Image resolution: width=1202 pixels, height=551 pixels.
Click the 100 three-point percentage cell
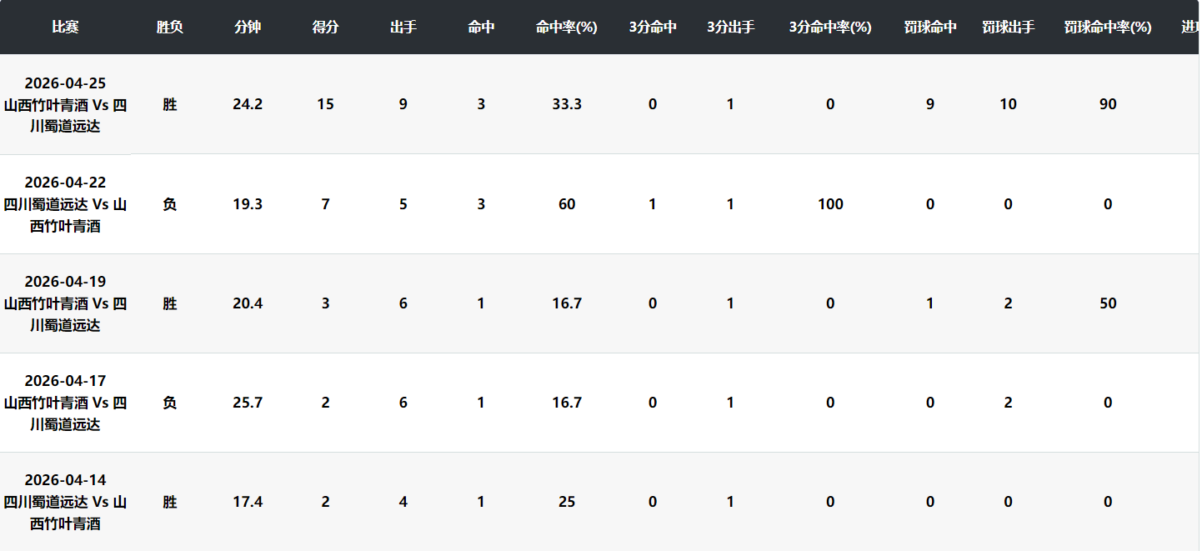(830, 204)
